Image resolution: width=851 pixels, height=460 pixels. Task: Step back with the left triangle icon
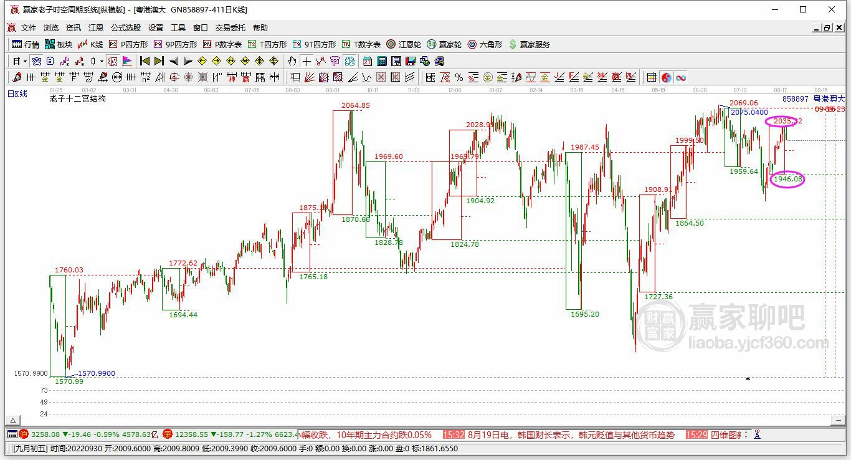(174, 61)
